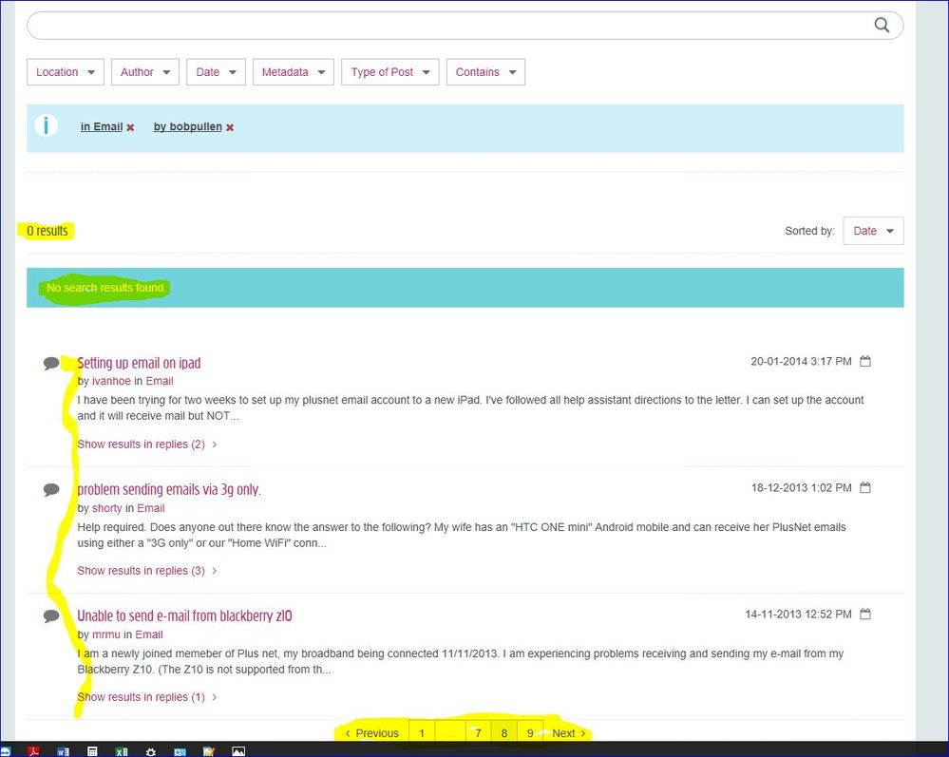
Task: Click the calendar icon next to 20-01-2014
Action: click(x=865, y=361)
